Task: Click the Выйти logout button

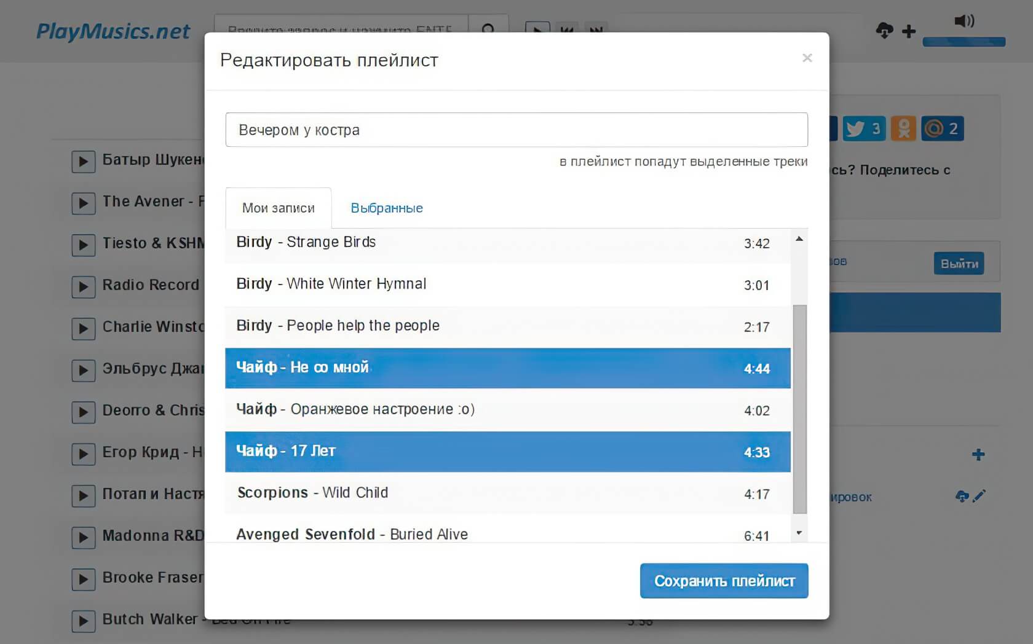Action: tap(959, 264)
